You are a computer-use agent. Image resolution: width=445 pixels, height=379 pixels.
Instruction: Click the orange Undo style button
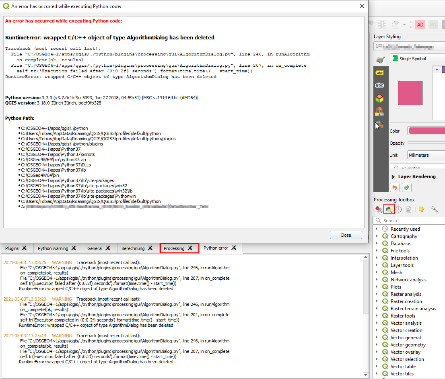click(x=395, y=187)
